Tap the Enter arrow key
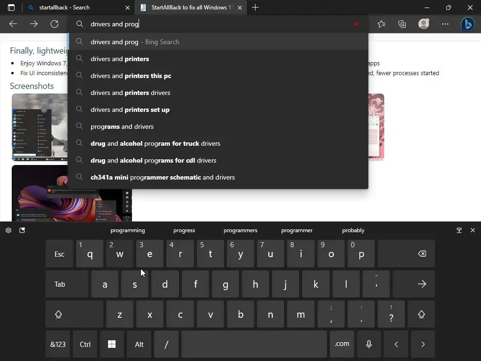Screen dimensions: 481x361 pyautogui.click(x=414, y=284)
